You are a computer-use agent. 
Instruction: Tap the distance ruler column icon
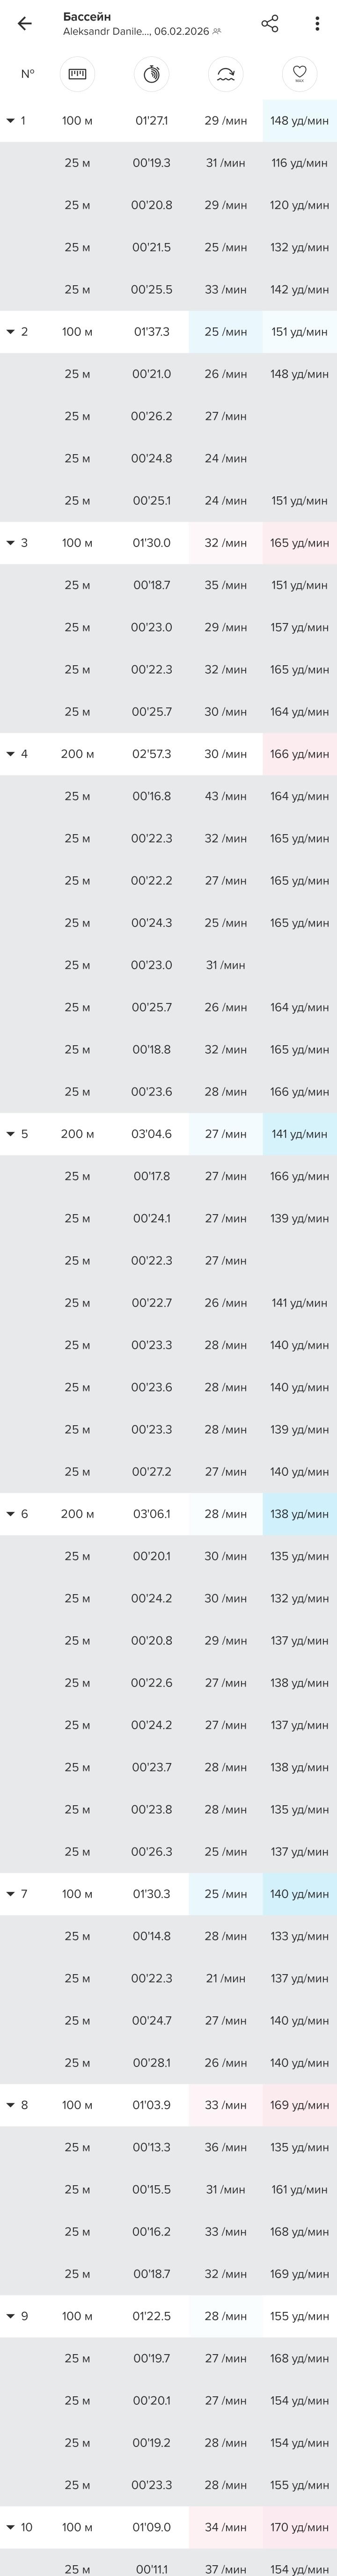click(77, 73)
